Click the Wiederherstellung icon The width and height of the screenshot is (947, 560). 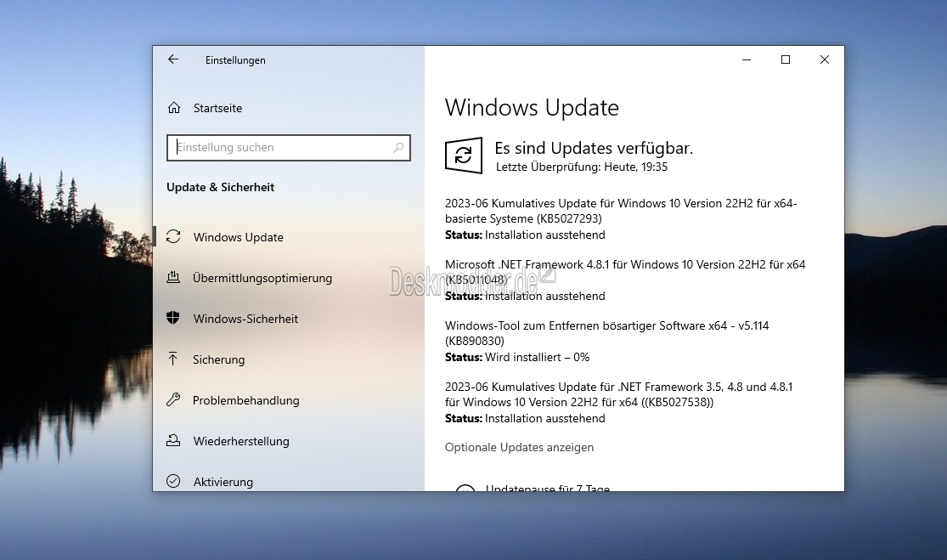[x=173, y=440]
